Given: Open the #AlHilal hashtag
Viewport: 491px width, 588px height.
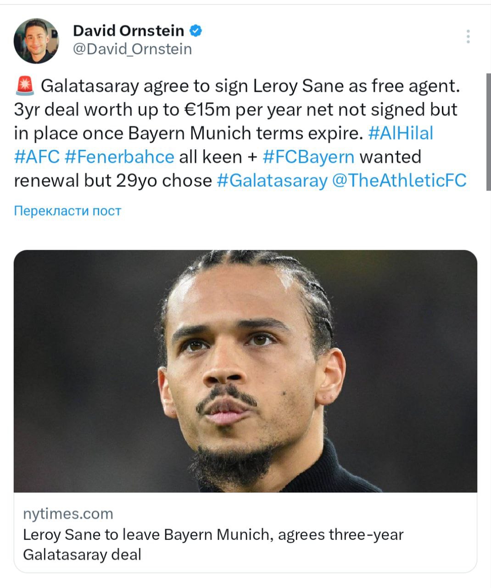Looking at the screenshot, I should pos(401,133).
